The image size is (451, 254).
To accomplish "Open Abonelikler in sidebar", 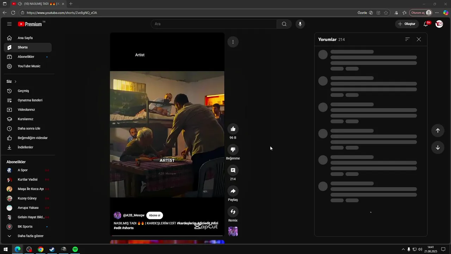I will [28, 57].
